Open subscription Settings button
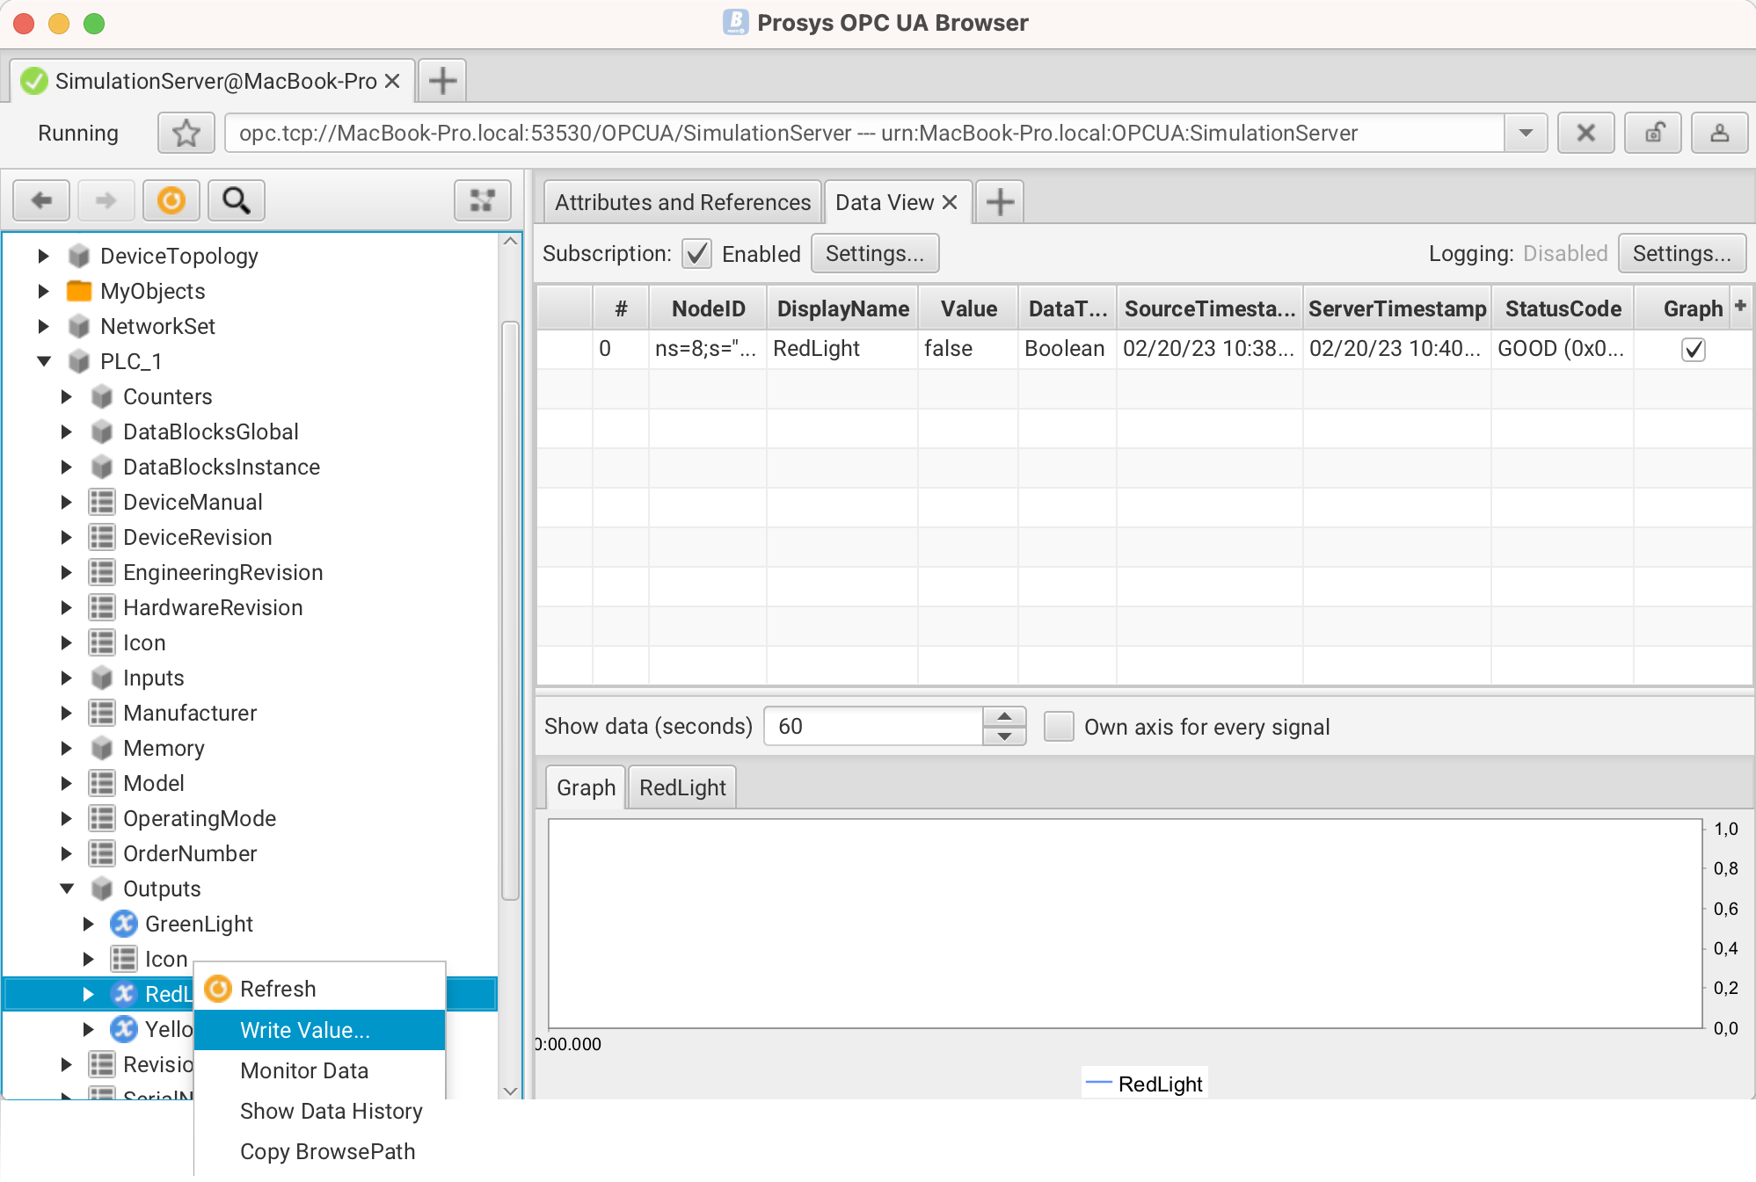Image resolution: width=1756 pixels, height=1182 pixels. pyautogui.click(x=874, y=254)
